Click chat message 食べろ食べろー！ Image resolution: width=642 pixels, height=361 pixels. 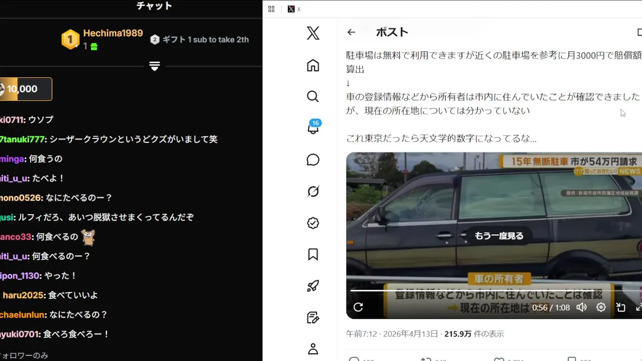[76, 334]
